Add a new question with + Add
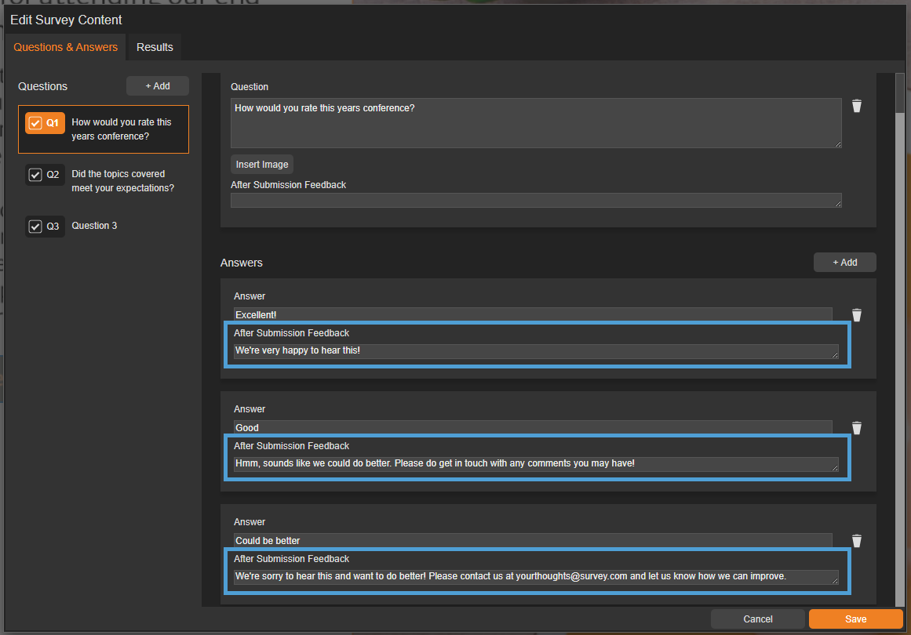 (x=157, y=86)
